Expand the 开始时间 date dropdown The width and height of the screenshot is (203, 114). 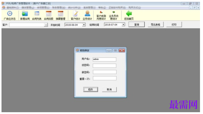(84, 25)
